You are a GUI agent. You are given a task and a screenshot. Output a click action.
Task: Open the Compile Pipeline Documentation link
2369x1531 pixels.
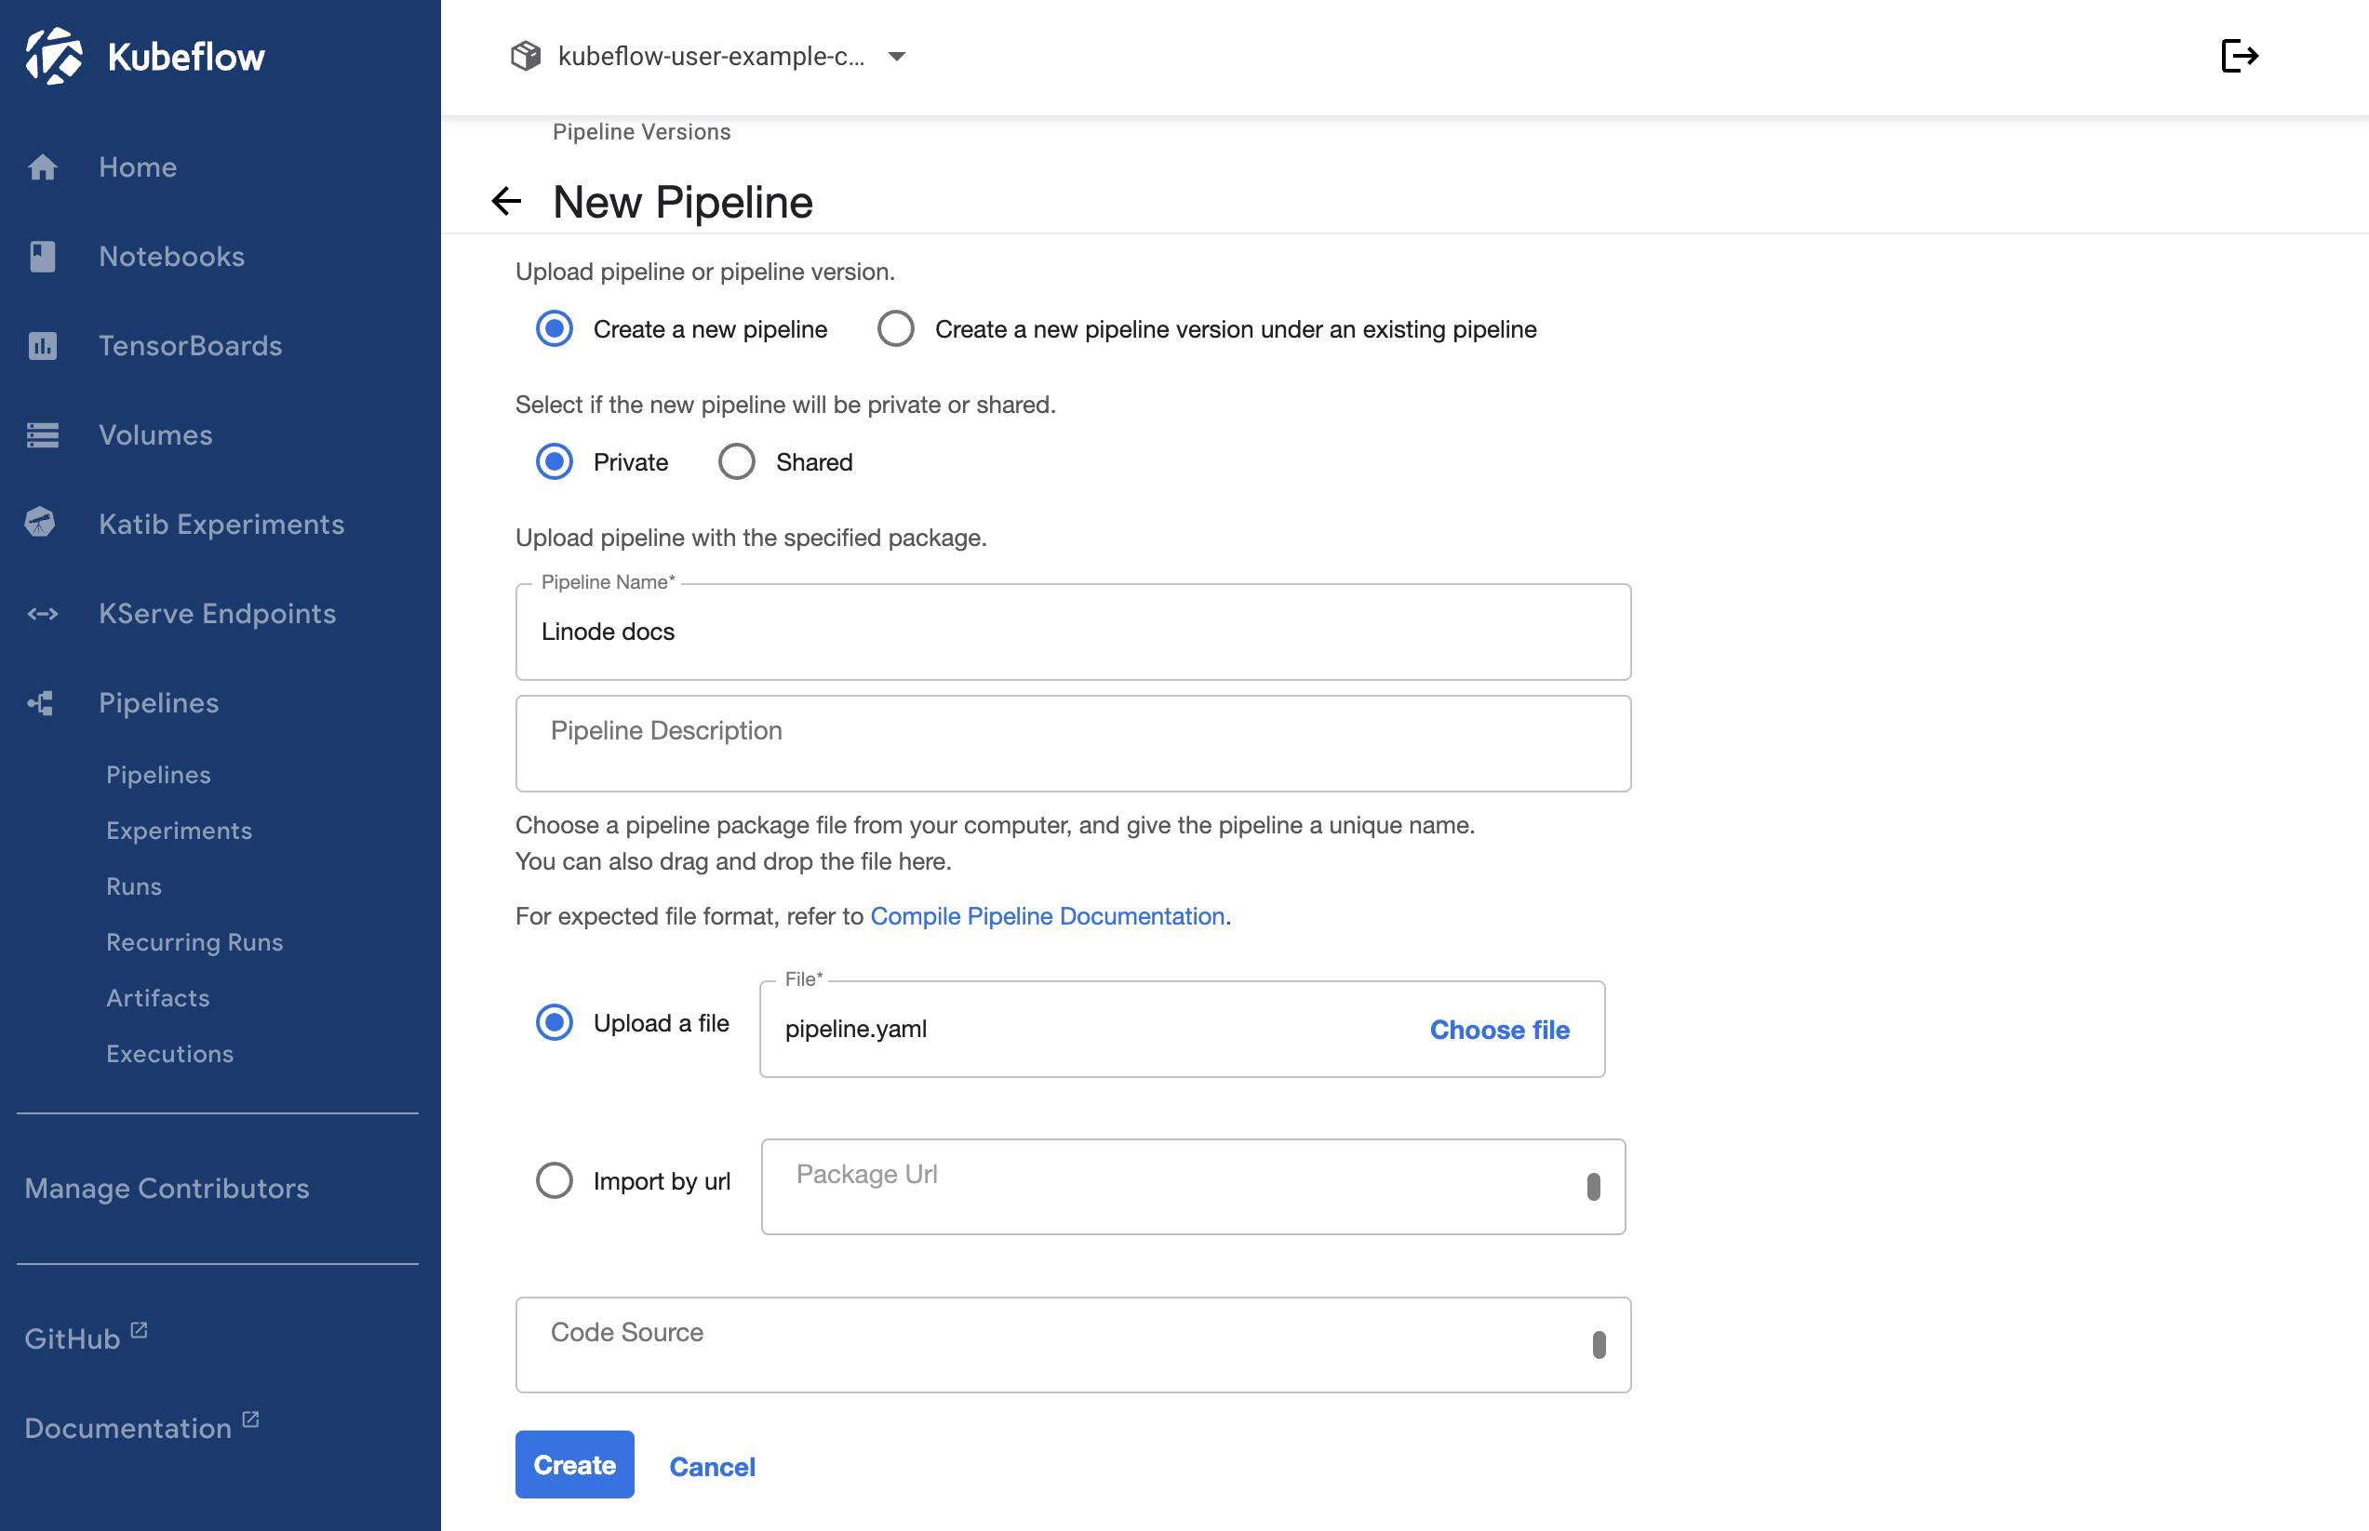coord(1046,915)
